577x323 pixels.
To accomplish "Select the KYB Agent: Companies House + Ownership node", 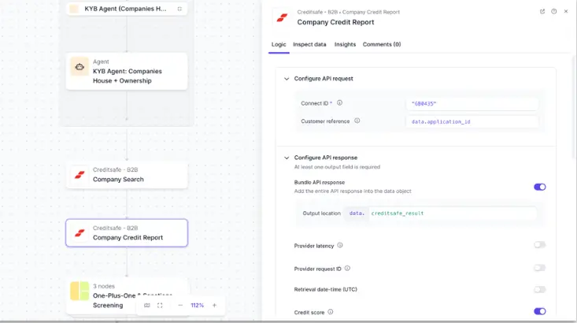I will (127, 71).
